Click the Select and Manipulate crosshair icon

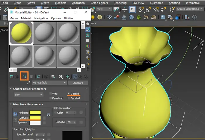(x=125, y=10)
